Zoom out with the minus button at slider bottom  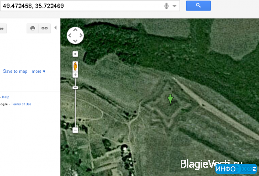click(x=76, y=130)
